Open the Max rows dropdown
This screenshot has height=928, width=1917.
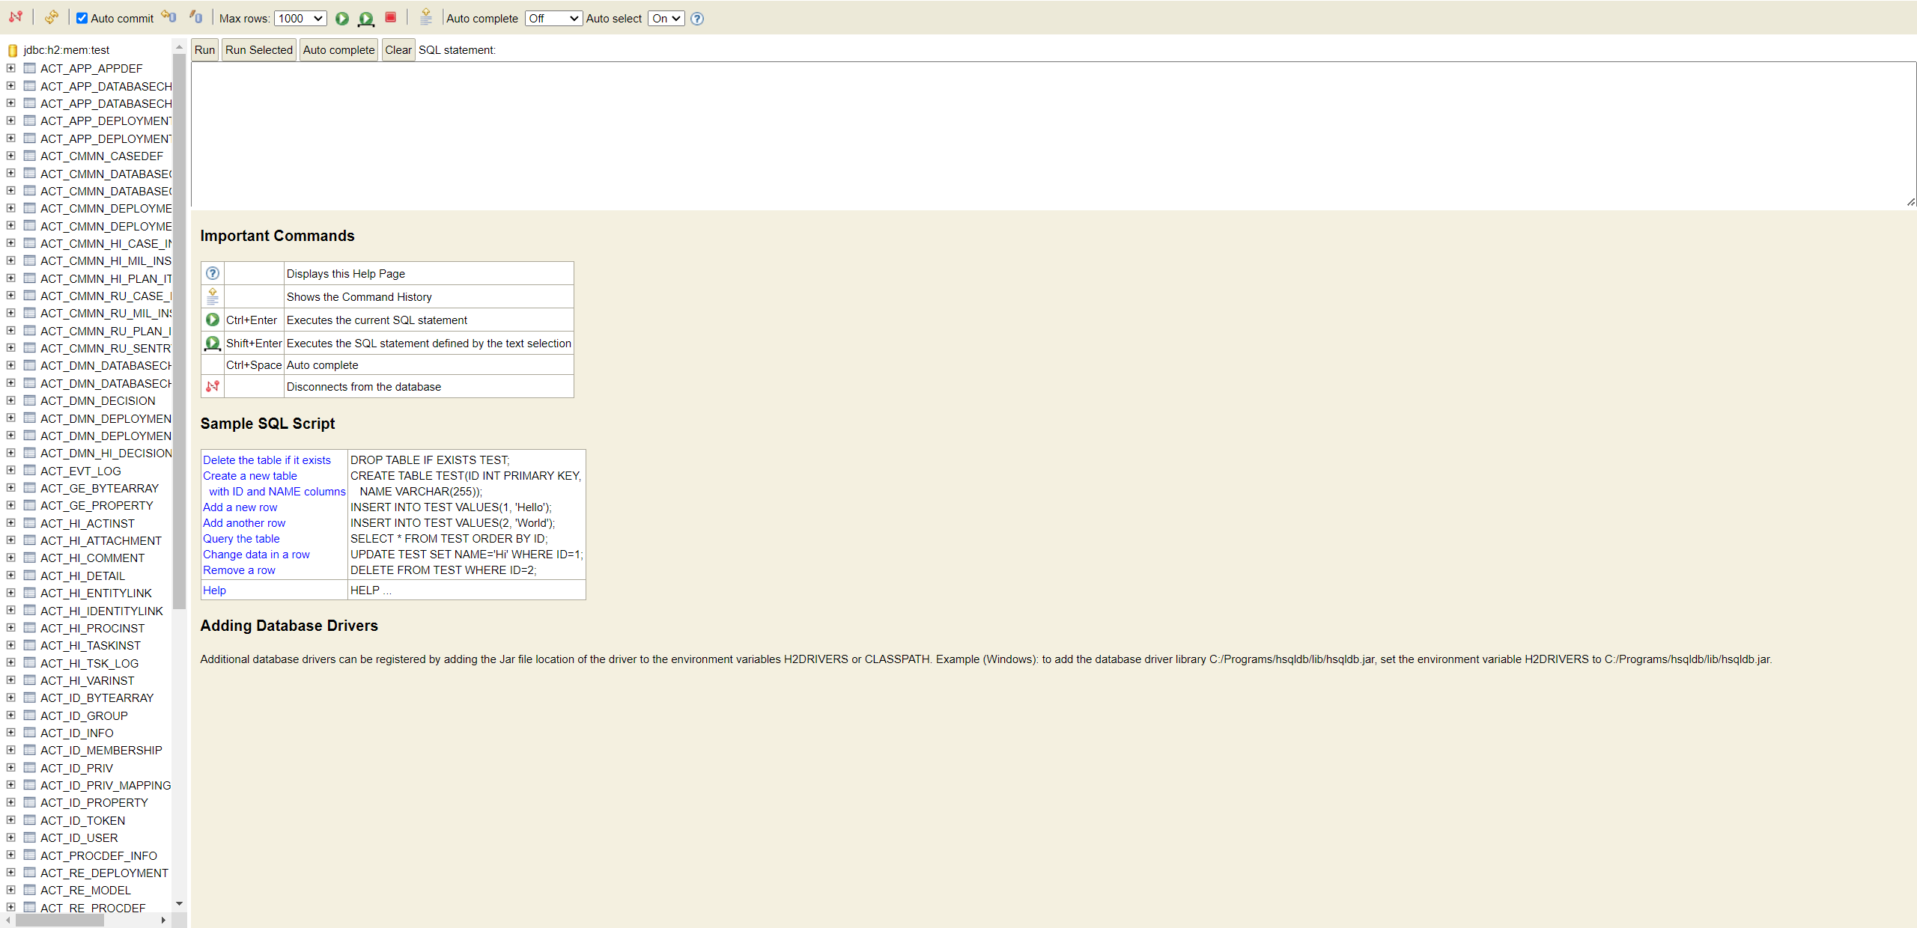(x=300, y=18)
